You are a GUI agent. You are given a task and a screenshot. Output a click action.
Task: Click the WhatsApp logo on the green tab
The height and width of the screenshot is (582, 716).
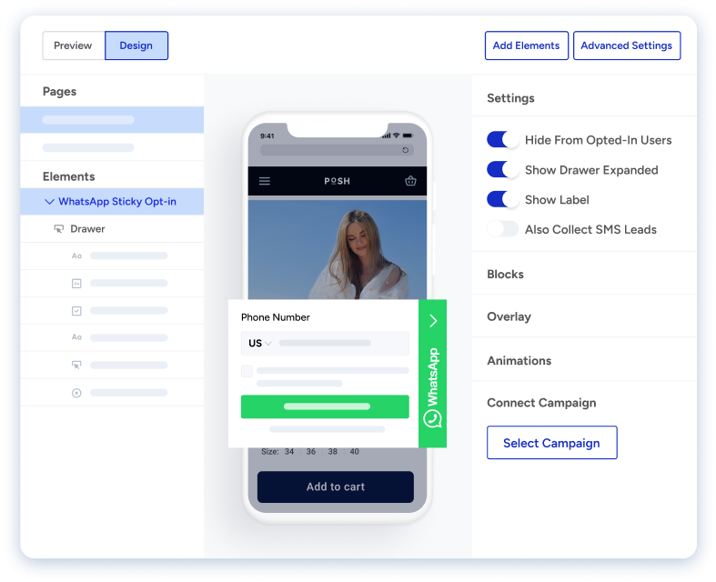(x=432, y=418)
